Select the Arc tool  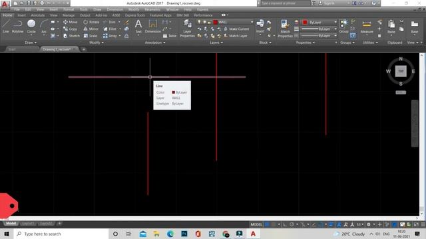(44, 27)
